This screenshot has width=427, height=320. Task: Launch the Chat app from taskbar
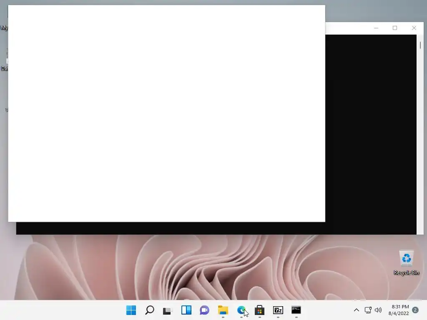204,310
